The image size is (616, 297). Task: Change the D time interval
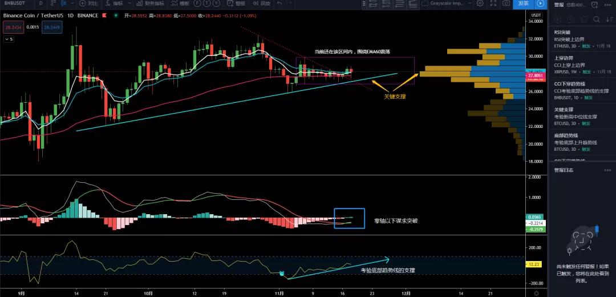[x=41, y=3]
